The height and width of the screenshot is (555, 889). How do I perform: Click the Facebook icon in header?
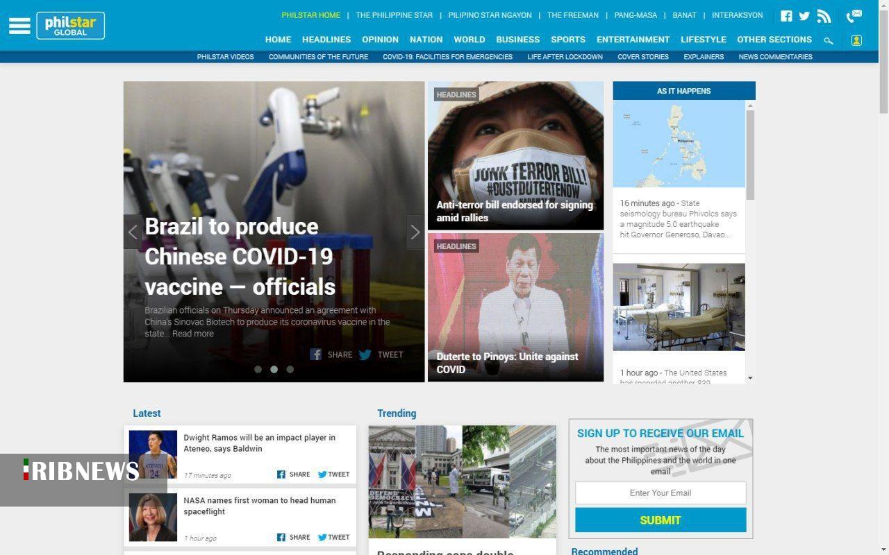coord(786,16)
